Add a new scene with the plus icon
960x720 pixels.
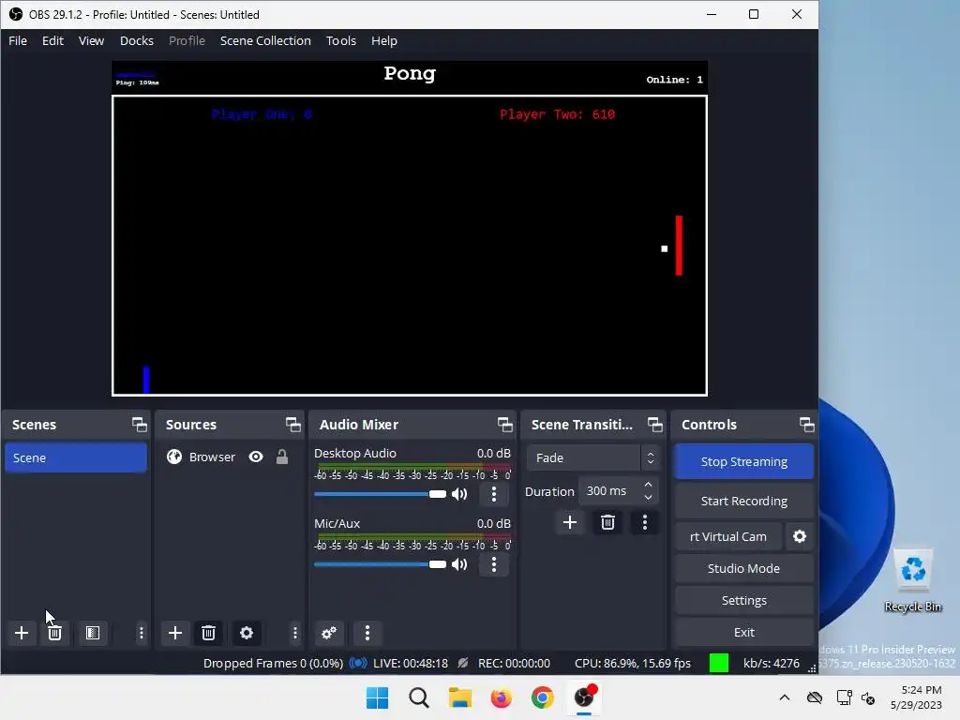pos(22,633)
